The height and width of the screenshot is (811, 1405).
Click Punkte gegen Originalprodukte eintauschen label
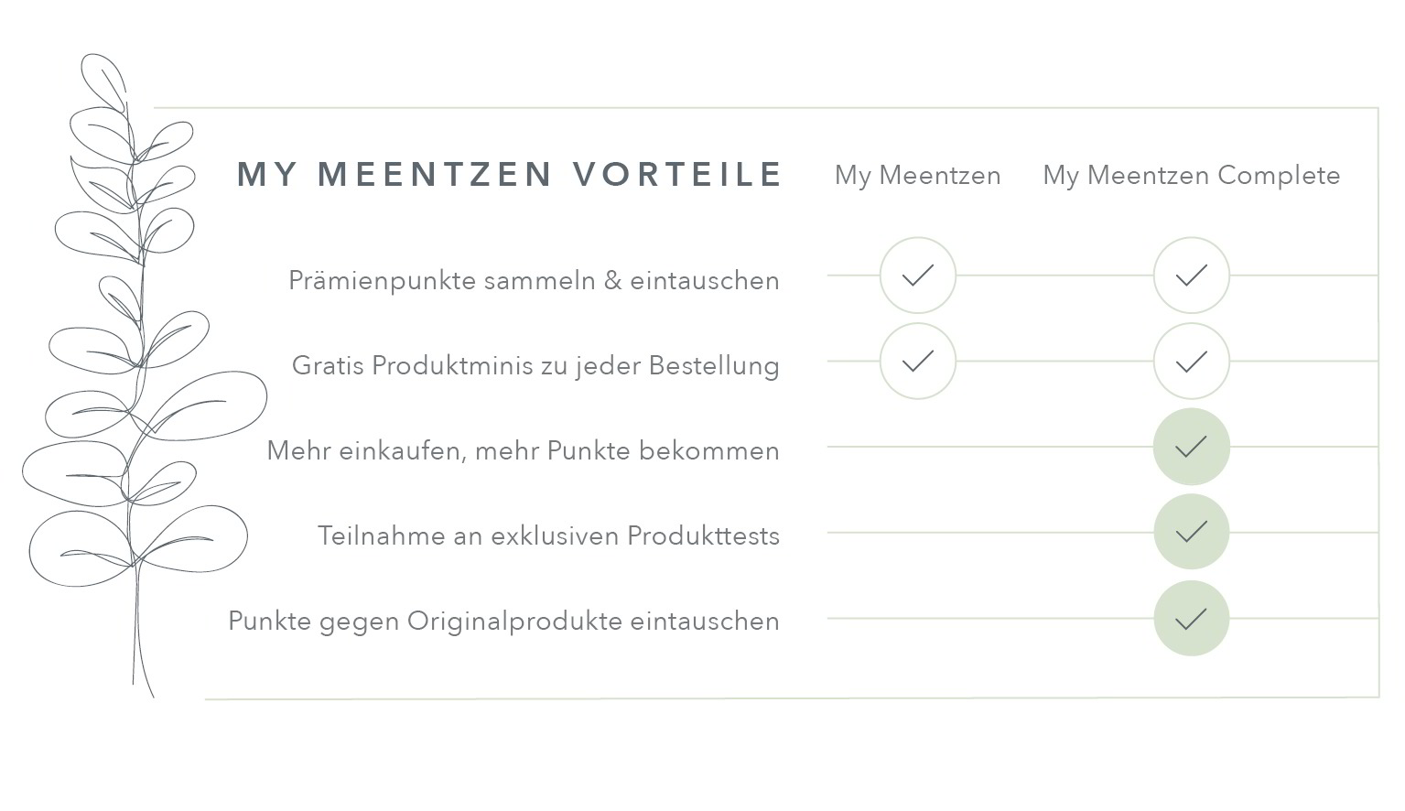(503, 621)
